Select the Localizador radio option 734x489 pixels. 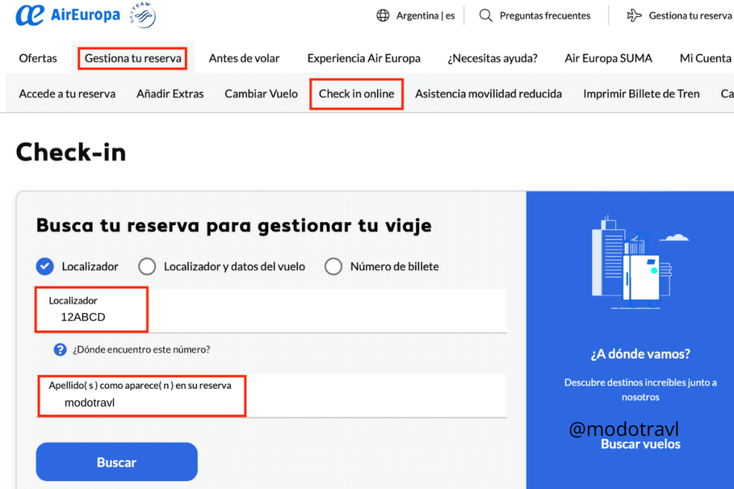(45, 266)
